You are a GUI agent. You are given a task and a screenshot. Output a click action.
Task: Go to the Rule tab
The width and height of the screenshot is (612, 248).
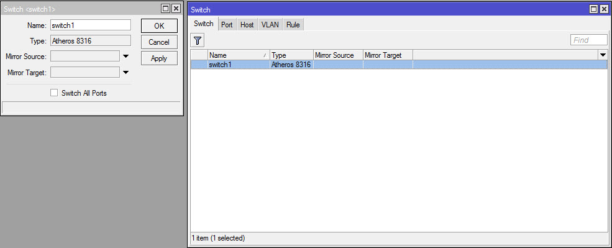point(293,25)
